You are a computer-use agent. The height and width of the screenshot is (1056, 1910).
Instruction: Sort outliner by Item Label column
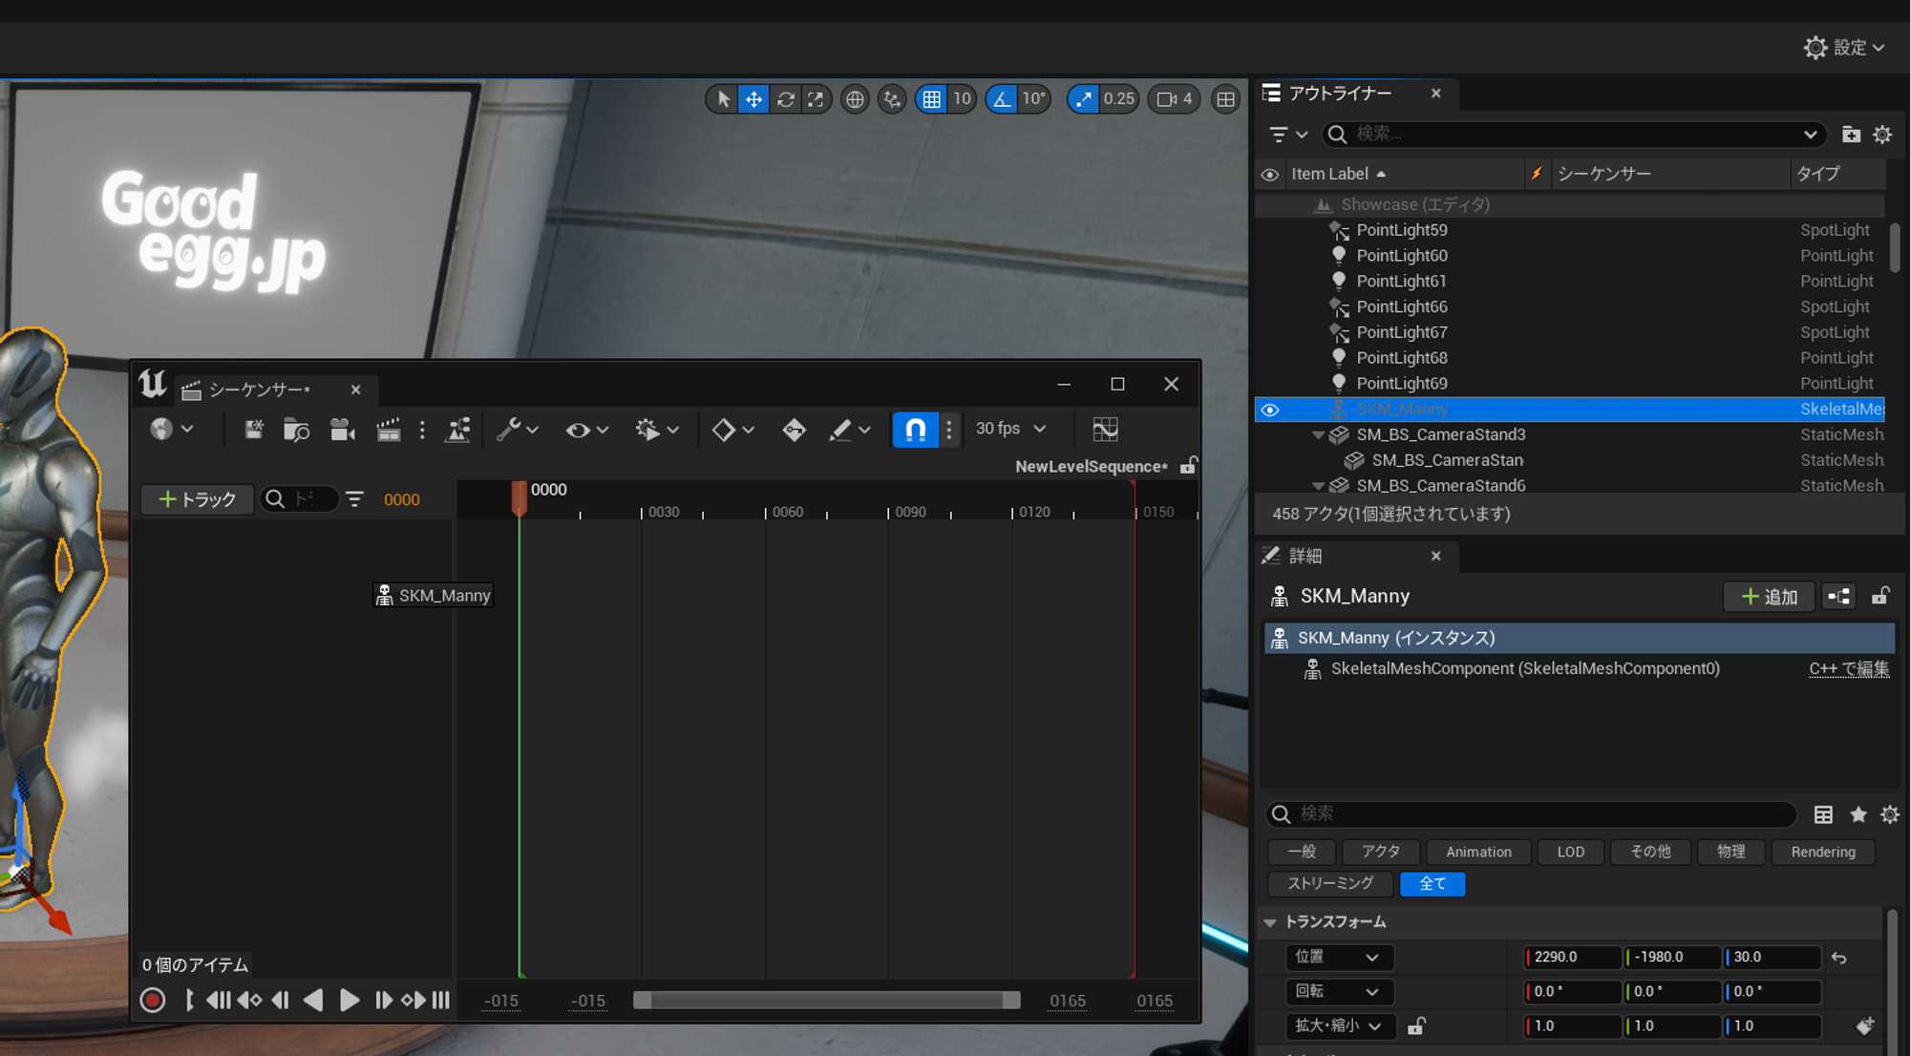1338,174
